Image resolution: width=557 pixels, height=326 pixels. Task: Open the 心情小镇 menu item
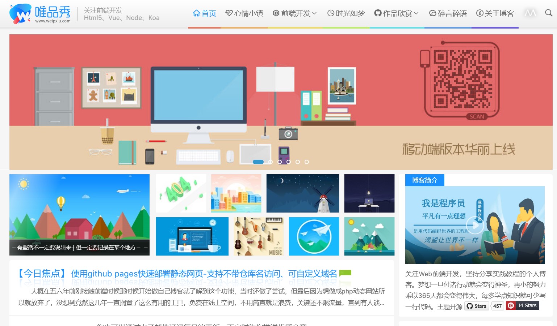click(x=249, y=13)
